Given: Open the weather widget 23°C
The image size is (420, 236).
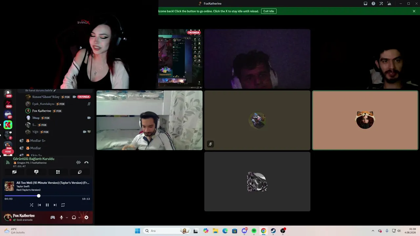Looking at the screenshot, I should click(14, 231).
